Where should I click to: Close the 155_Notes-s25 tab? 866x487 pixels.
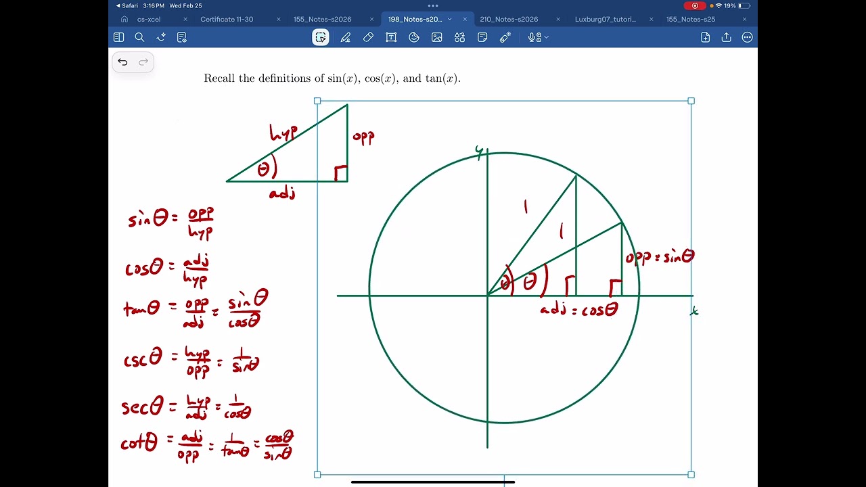[x=745, y=19]
